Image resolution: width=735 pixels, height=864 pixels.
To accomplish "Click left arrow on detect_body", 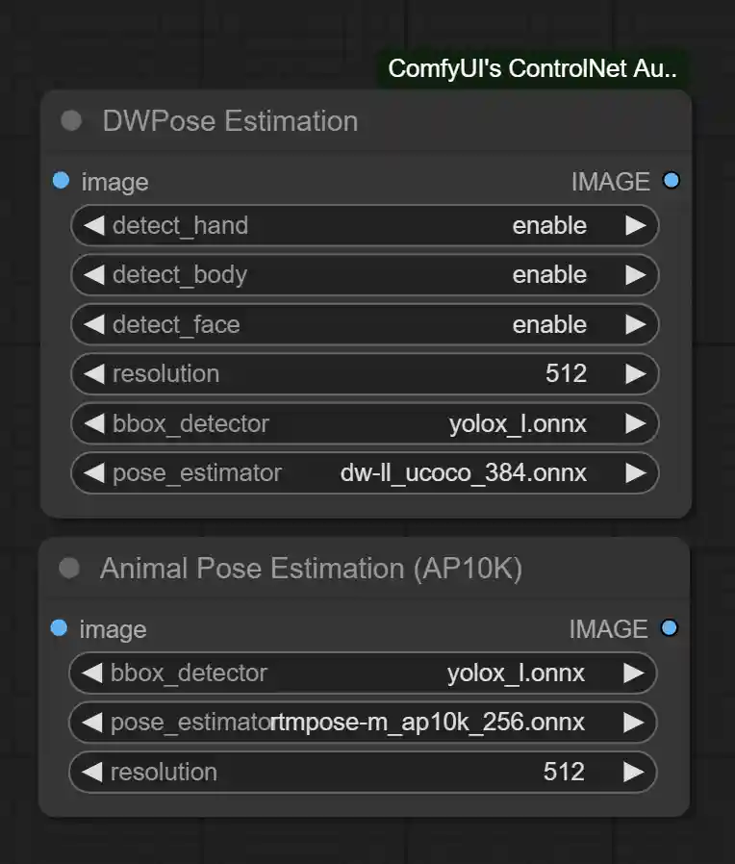I will point(94,275).
